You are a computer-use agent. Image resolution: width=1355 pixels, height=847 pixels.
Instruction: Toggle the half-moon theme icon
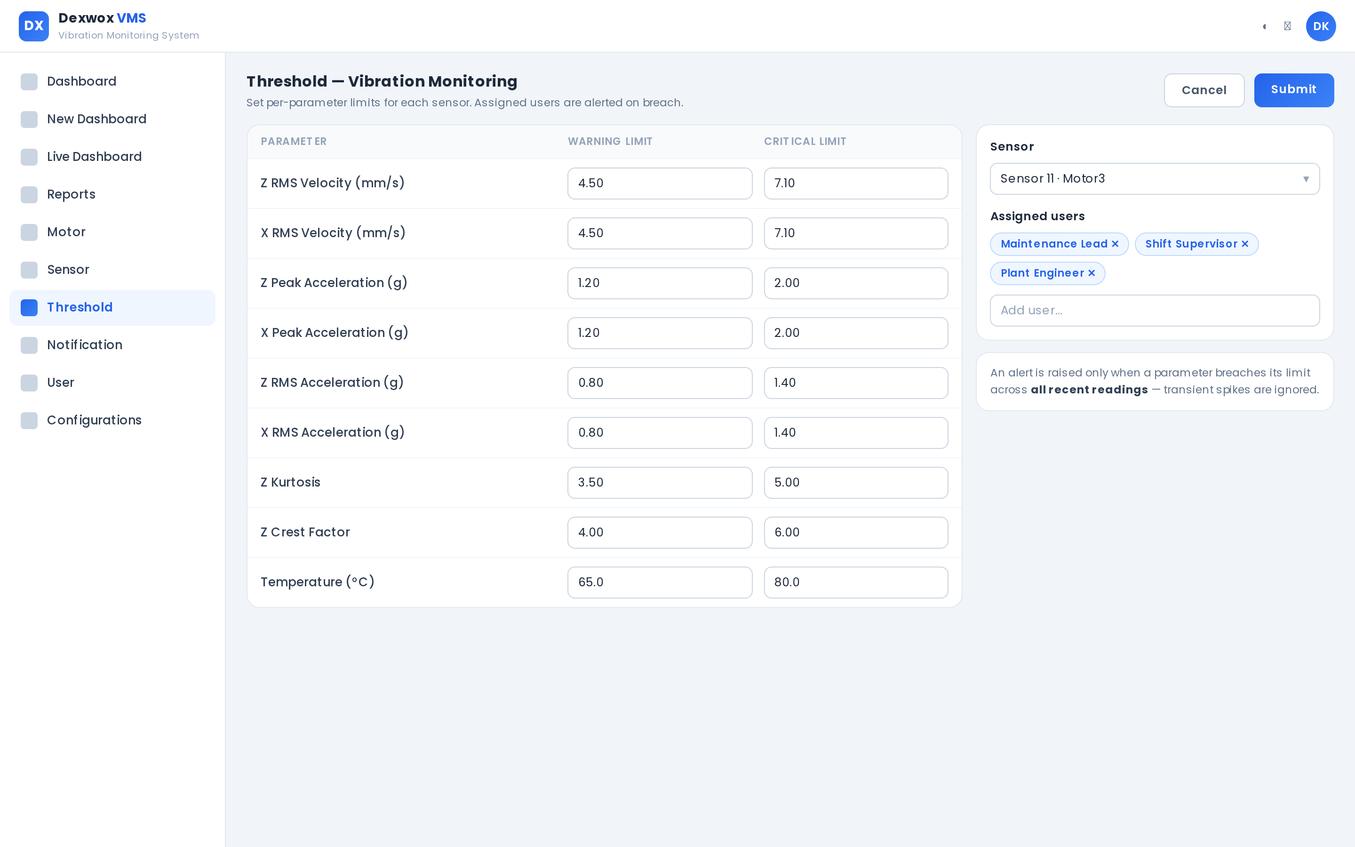click(x=1264, y=26)
